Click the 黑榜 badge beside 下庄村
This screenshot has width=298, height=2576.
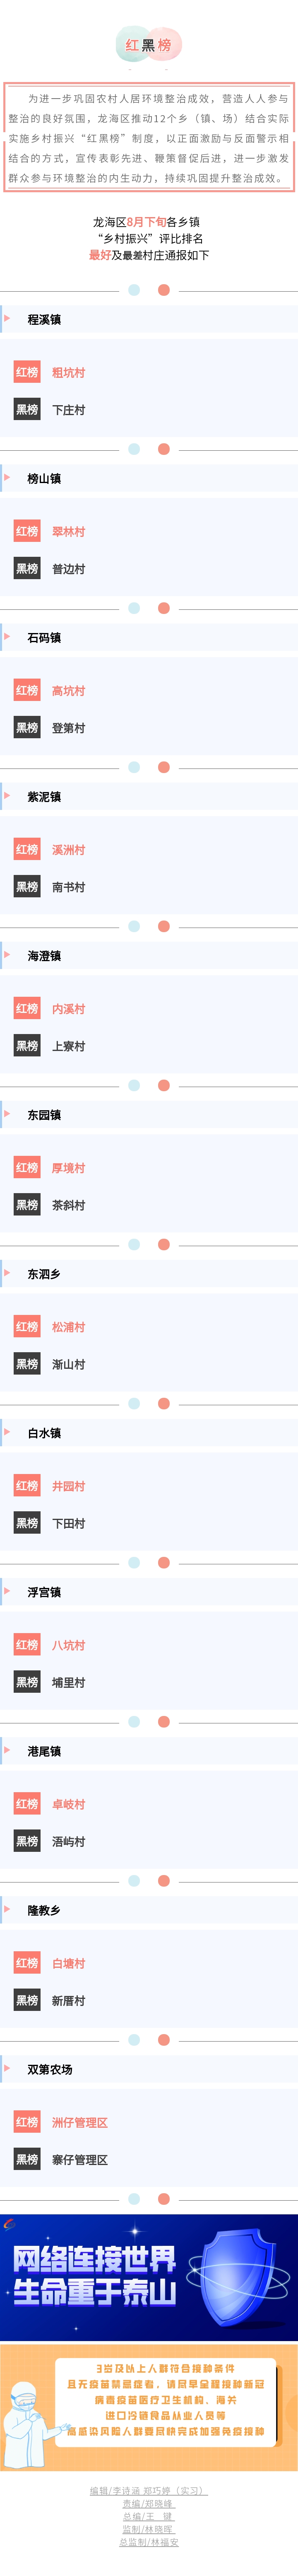point(27,409)
